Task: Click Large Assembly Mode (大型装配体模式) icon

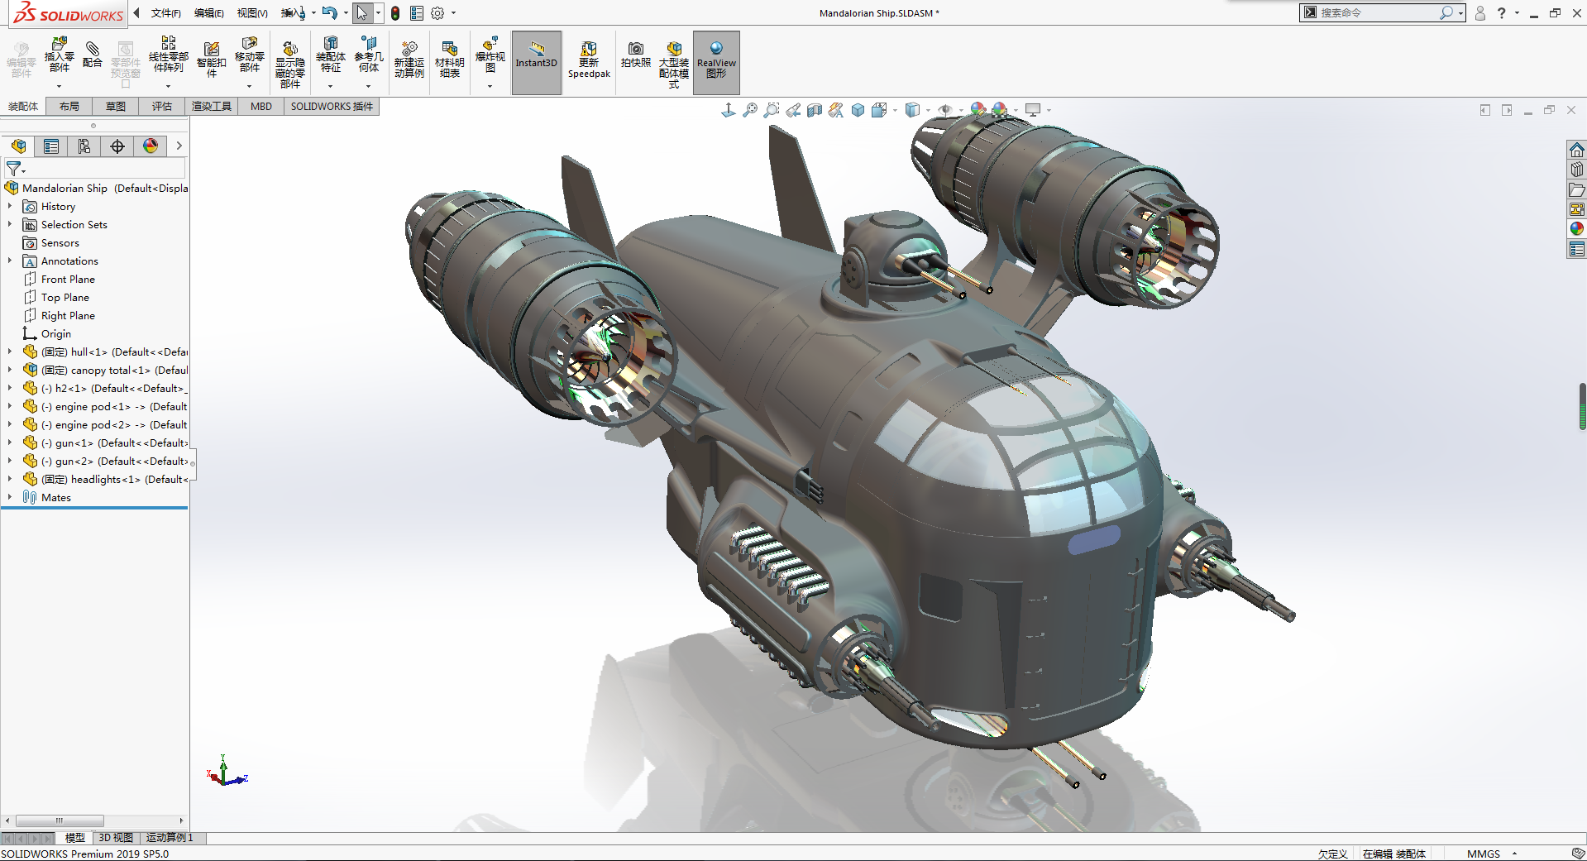Action: point(674,64)
